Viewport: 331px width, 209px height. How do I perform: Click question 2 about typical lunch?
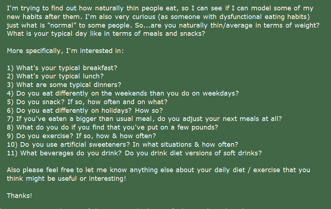(x=55, y=76)
